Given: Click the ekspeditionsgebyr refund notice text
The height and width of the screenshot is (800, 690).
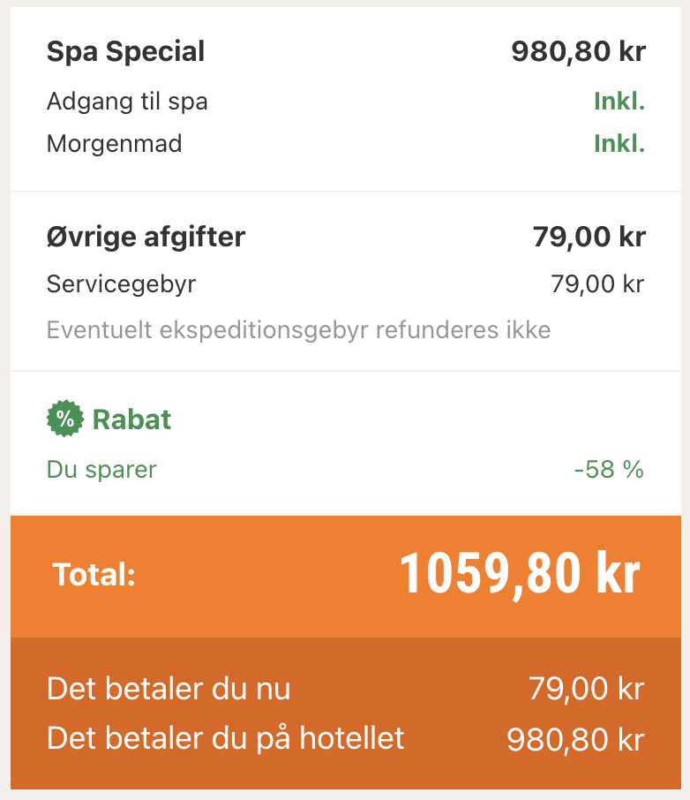Looking at the screenshot, I should (298, 330).
